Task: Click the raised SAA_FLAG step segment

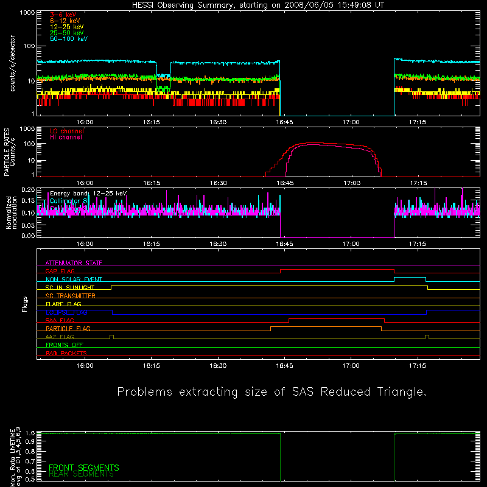Action: tap(337, 319)
